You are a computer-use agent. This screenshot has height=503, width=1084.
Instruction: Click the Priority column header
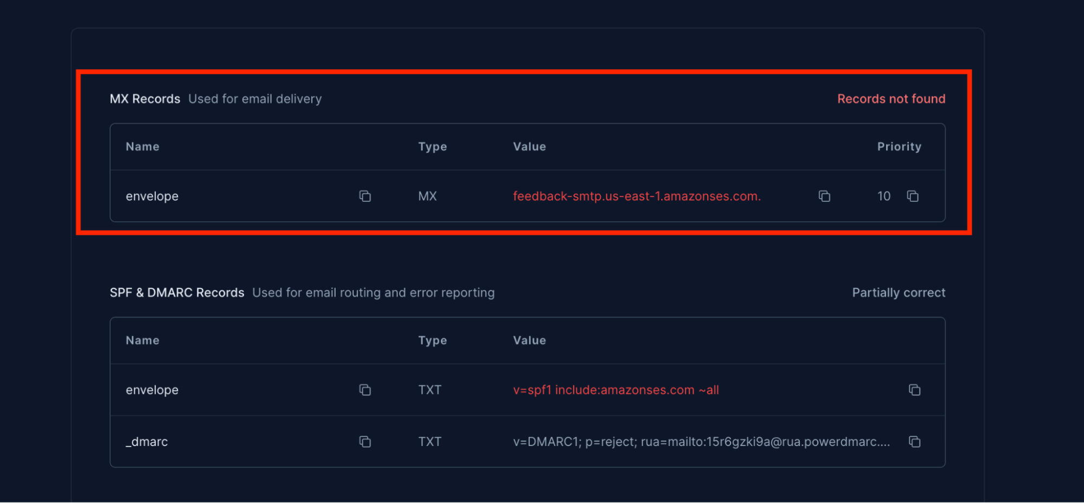(899, 147)
